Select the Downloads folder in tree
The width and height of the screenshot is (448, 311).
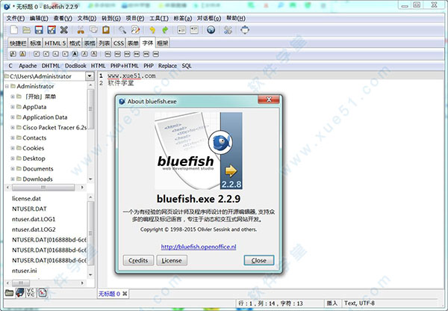(x=38, y=179)
